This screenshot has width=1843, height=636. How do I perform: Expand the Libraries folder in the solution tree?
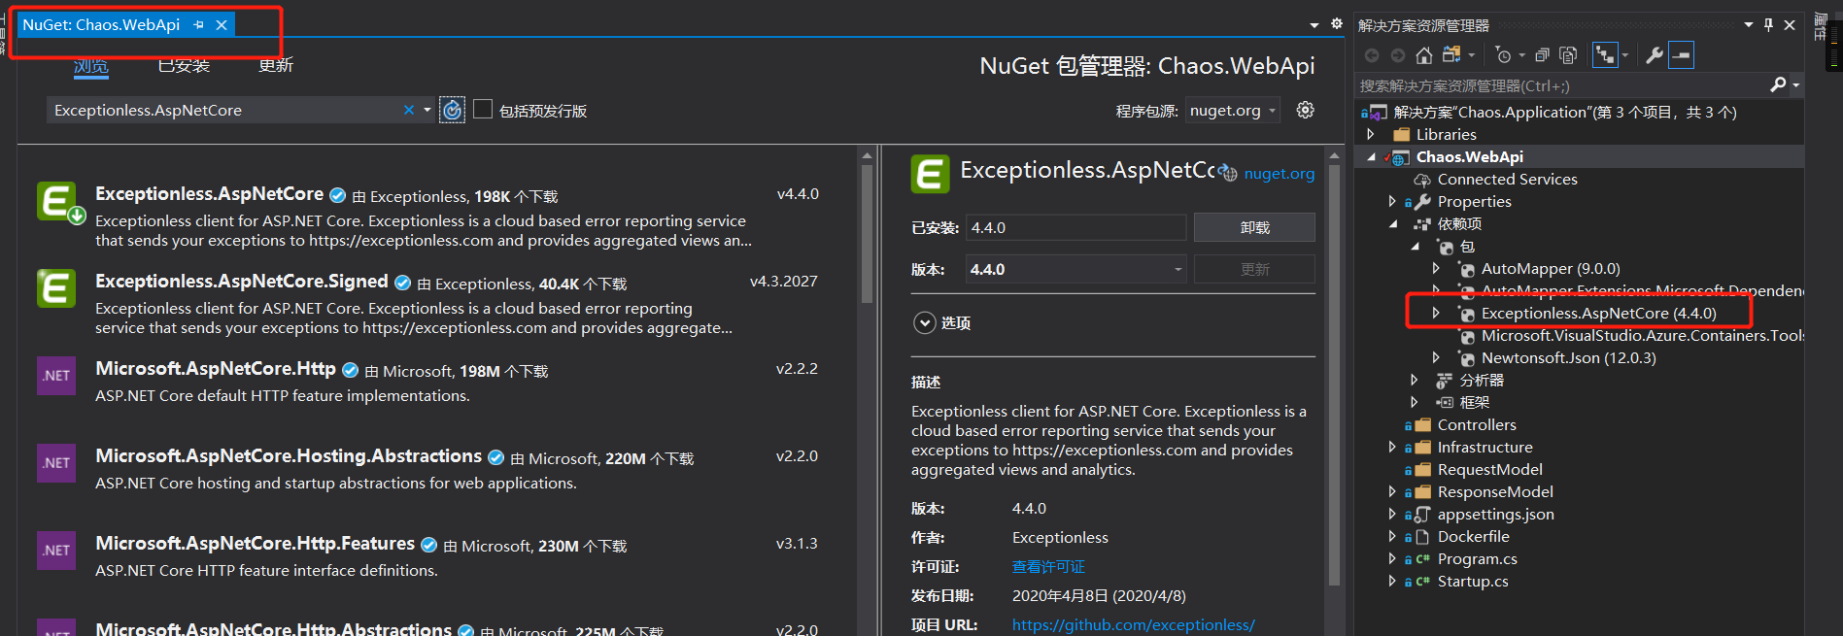[1371, 135]
